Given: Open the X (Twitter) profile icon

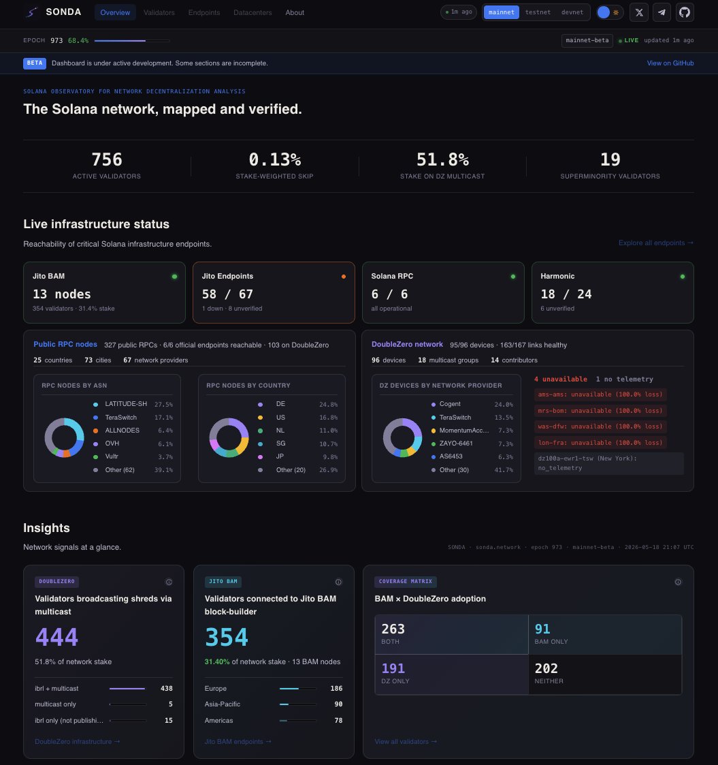Looking at the screenshot, I should (x=639, y=12).
